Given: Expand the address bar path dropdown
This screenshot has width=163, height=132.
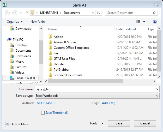Looking at the screenshot, I should (x=93, y=13).
